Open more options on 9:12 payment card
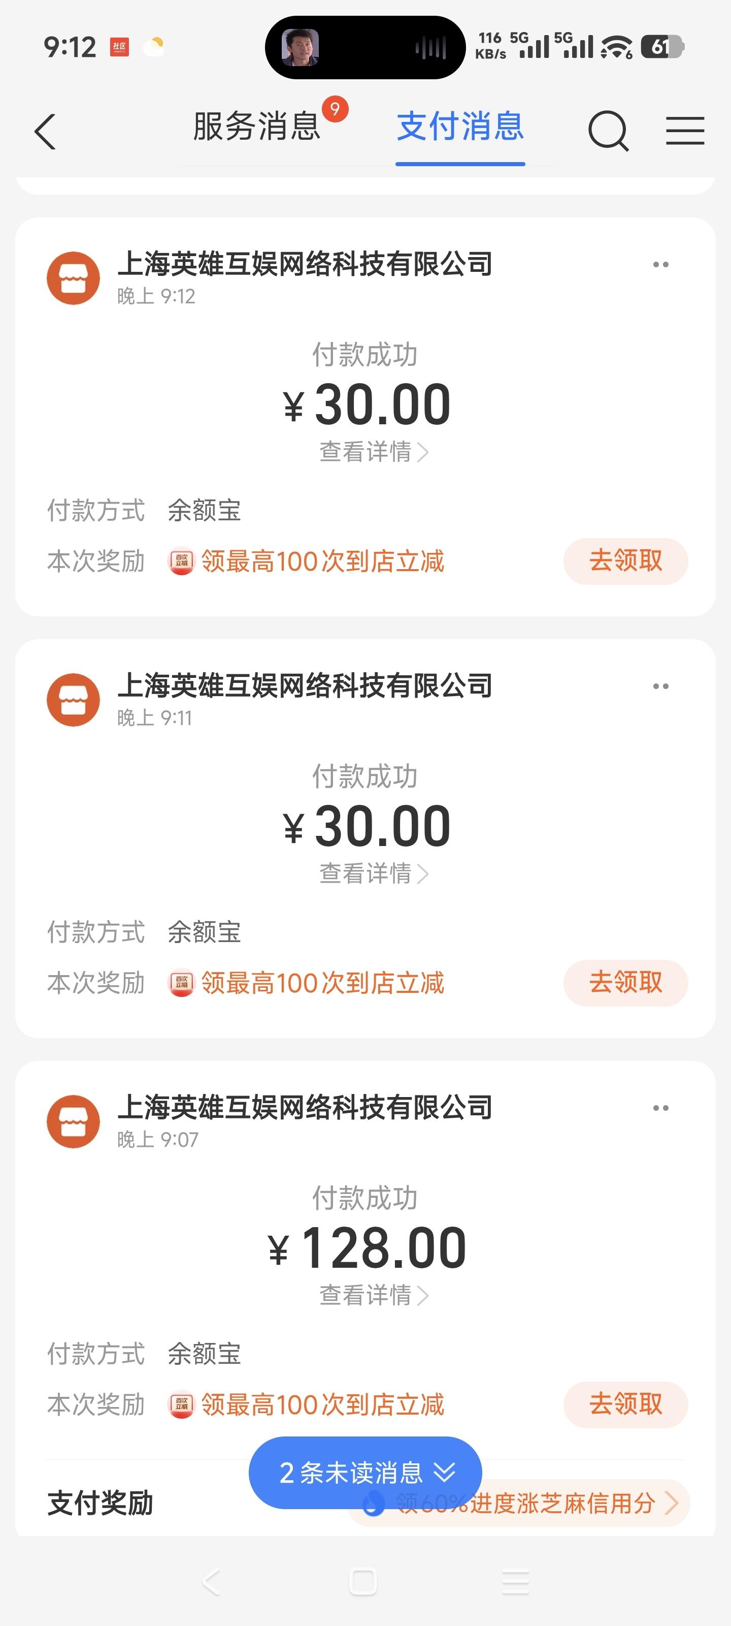Screen dimensions: 731x1626 tap(660, 264)
